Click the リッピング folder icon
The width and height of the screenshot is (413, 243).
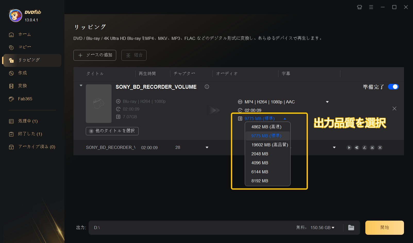11,60
